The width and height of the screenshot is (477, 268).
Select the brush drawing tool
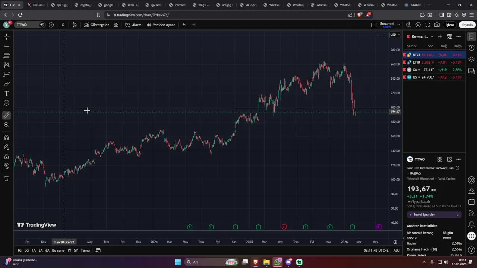point(6,84)
